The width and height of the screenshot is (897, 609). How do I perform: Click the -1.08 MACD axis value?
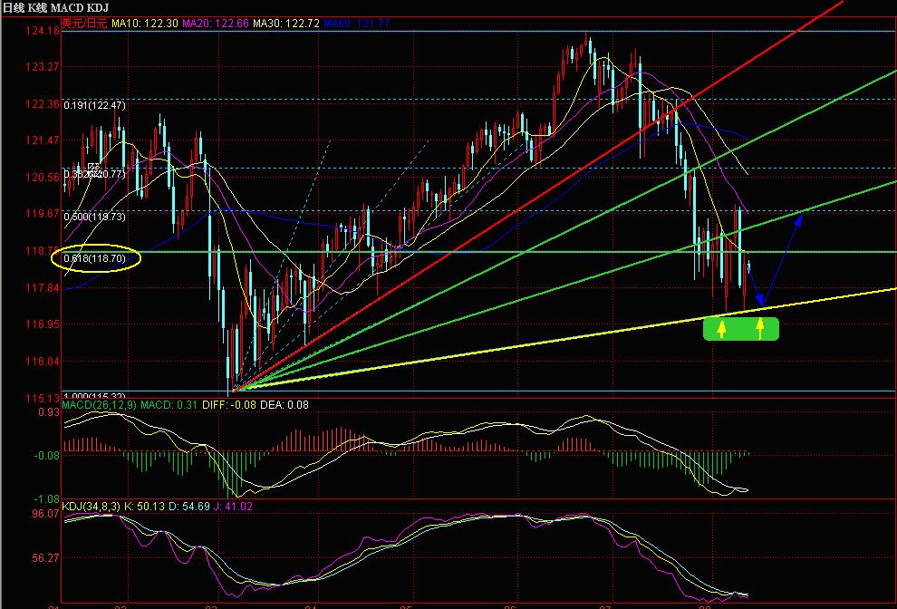tap(46, 498)
